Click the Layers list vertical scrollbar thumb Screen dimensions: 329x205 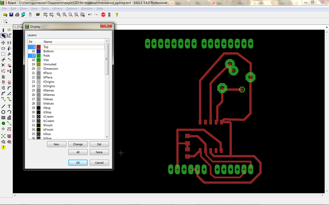107,59
